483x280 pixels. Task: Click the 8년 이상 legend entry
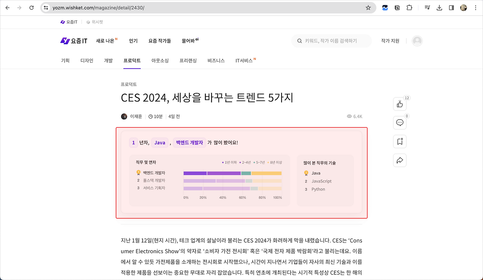click(x=275, y=163)
